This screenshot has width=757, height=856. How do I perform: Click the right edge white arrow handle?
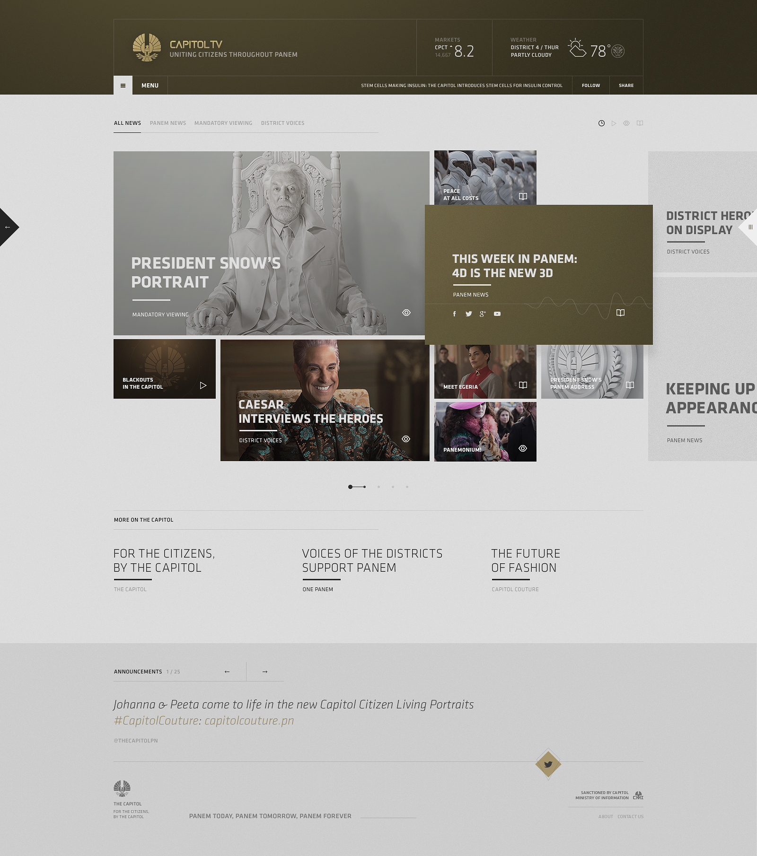point(749,227)
